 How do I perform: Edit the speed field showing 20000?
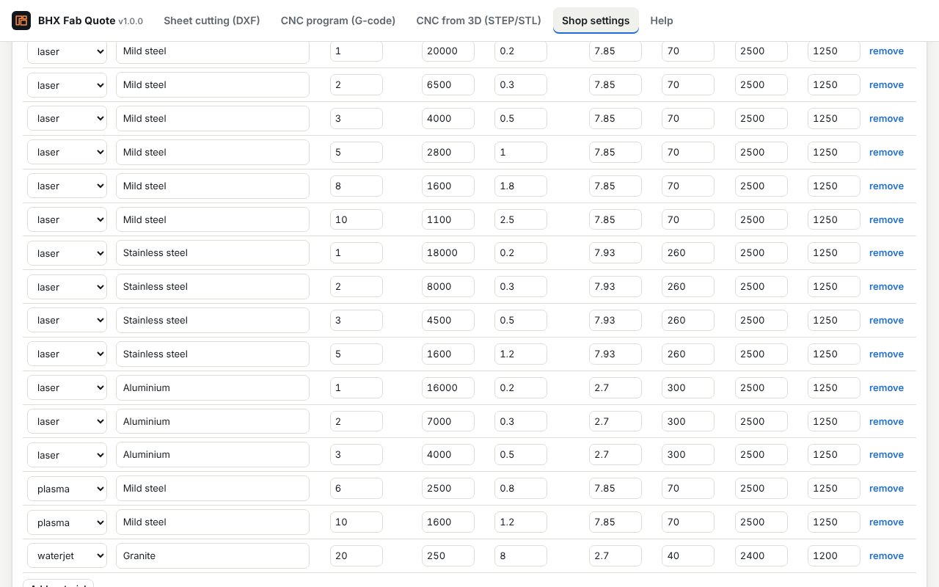click(x=448, y=51)
